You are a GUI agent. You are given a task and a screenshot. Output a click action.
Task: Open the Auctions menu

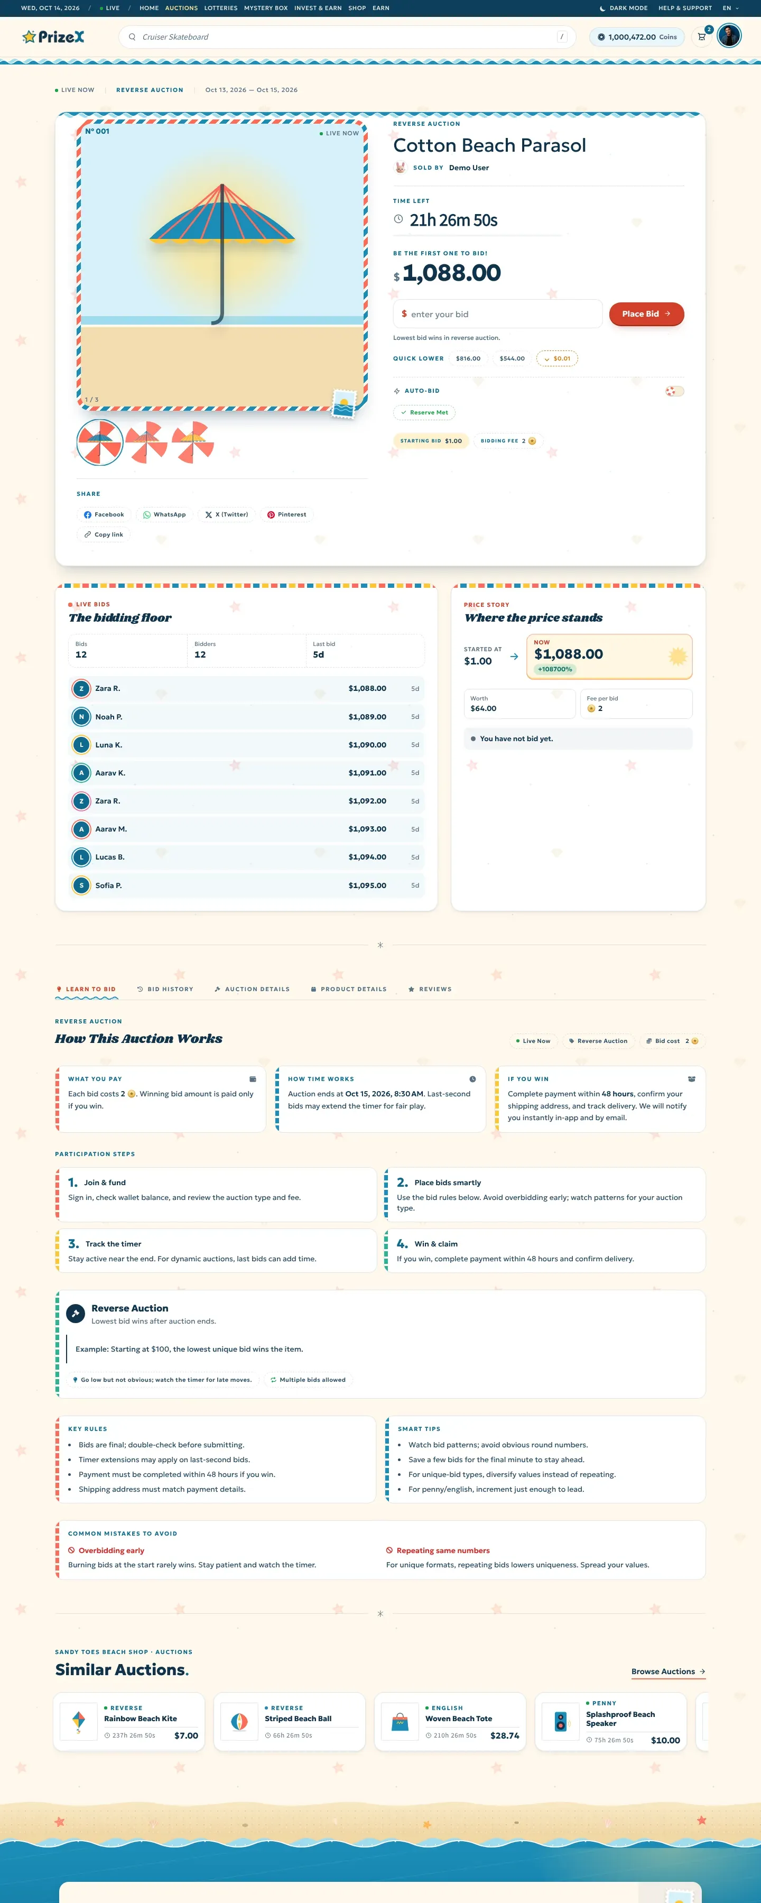click(181, 8)
